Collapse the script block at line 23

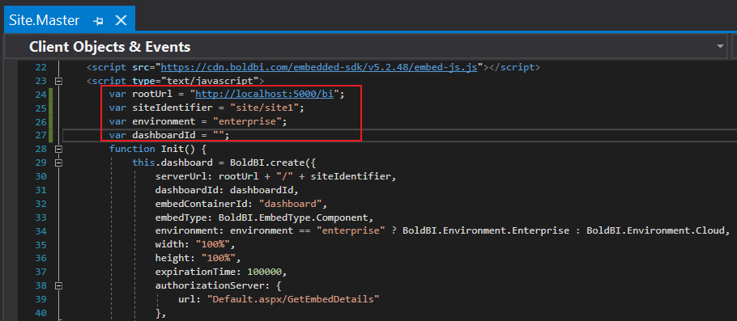click(x=59, y=81)
